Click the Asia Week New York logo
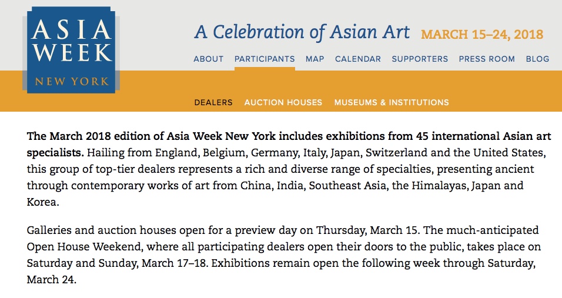Viewport: 562px width, 298px height. (x=71, y=50)
